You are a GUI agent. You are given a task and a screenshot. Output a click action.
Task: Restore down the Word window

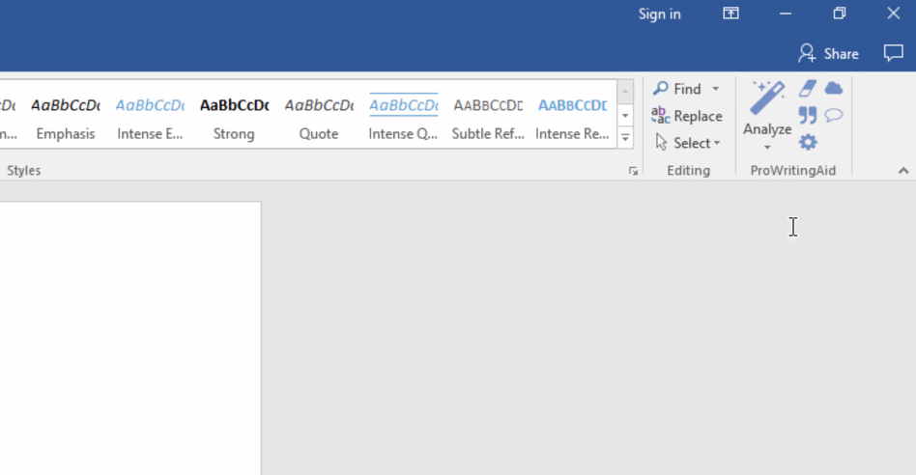pos(840,14)
